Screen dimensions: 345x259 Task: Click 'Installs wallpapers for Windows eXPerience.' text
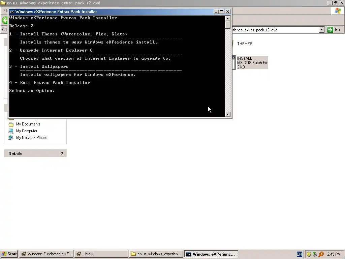click(78, 75)
